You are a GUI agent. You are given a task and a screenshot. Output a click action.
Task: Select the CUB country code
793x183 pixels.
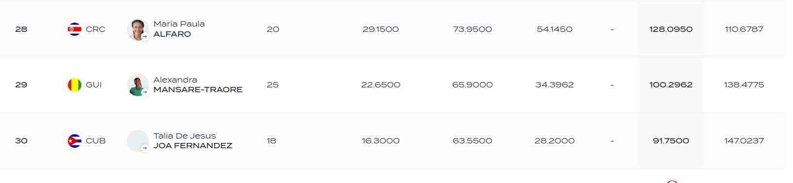(95, 141)
